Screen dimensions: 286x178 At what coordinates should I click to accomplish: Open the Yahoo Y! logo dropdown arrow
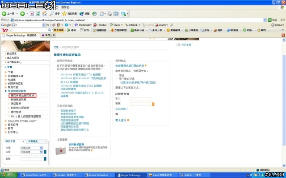point(10,30)
